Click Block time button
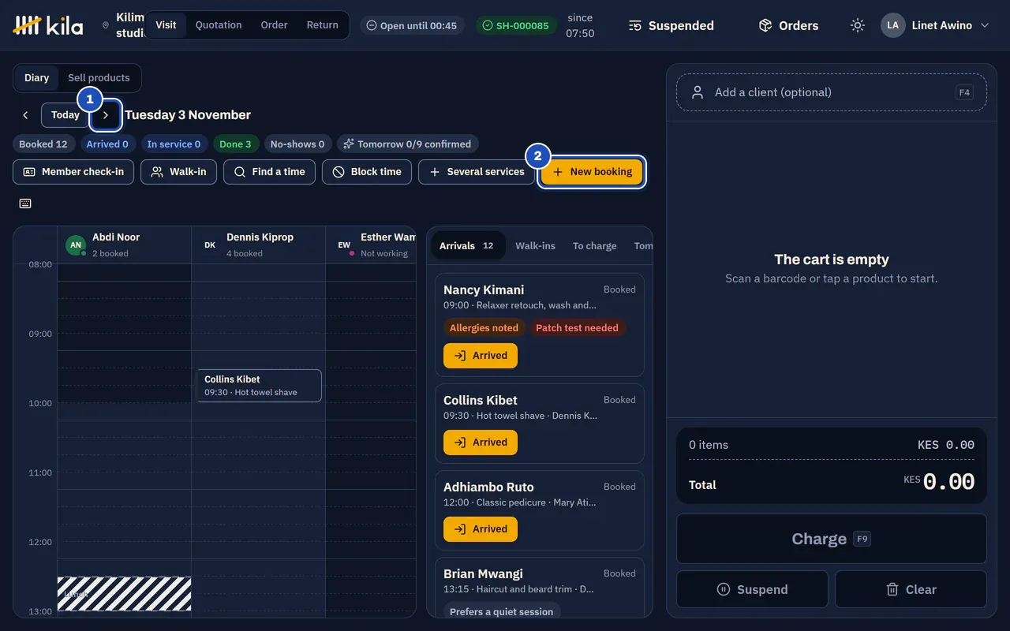 click(367, 172)
